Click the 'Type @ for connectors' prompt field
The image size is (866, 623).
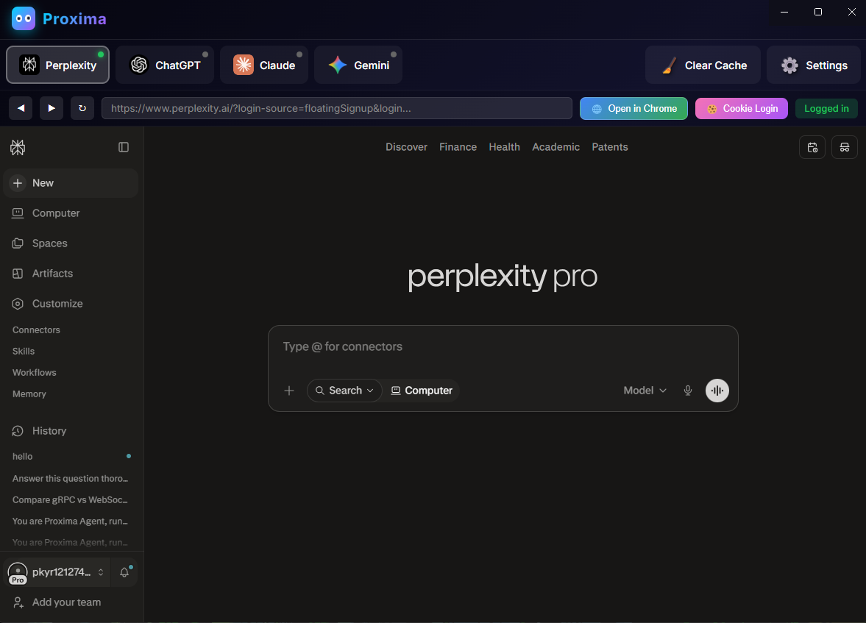pyautogui.click(x=503, y=347)
